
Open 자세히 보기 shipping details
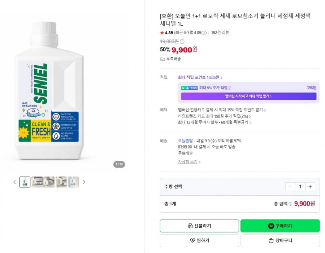[x=189, y=162]
